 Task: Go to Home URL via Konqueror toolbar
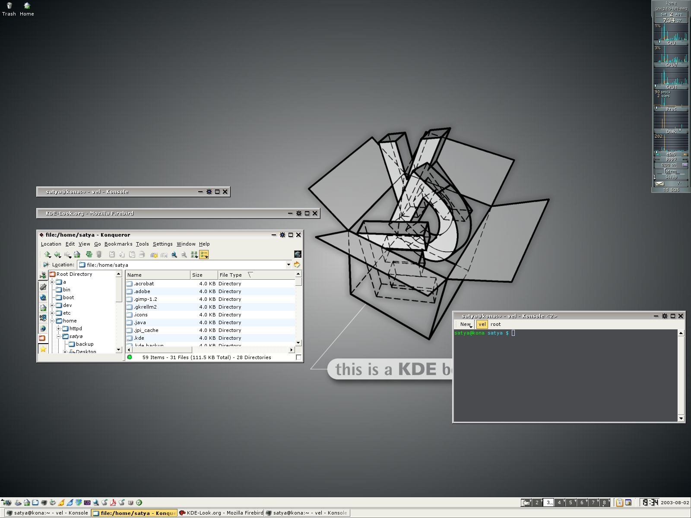click(x=77, y=254)
